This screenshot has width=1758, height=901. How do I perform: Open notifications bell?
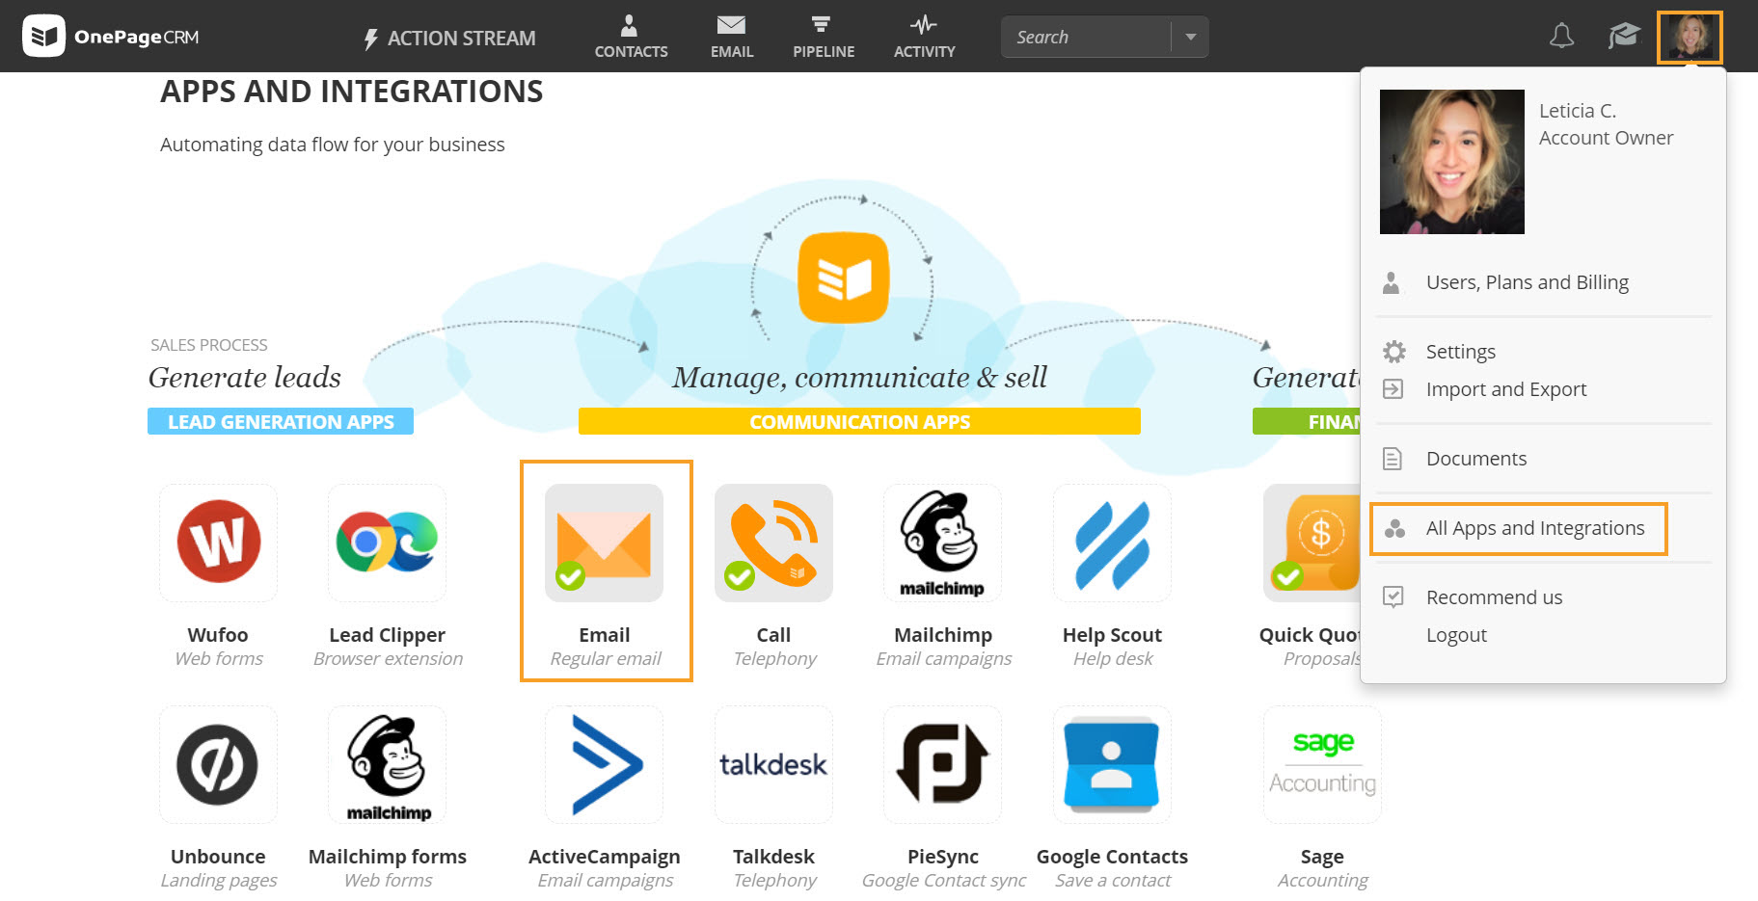coord(1561,37)
